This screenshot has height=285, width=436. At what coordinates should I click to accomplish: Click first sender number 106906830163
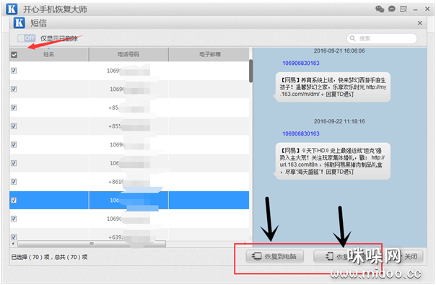[x=301, y=63]
